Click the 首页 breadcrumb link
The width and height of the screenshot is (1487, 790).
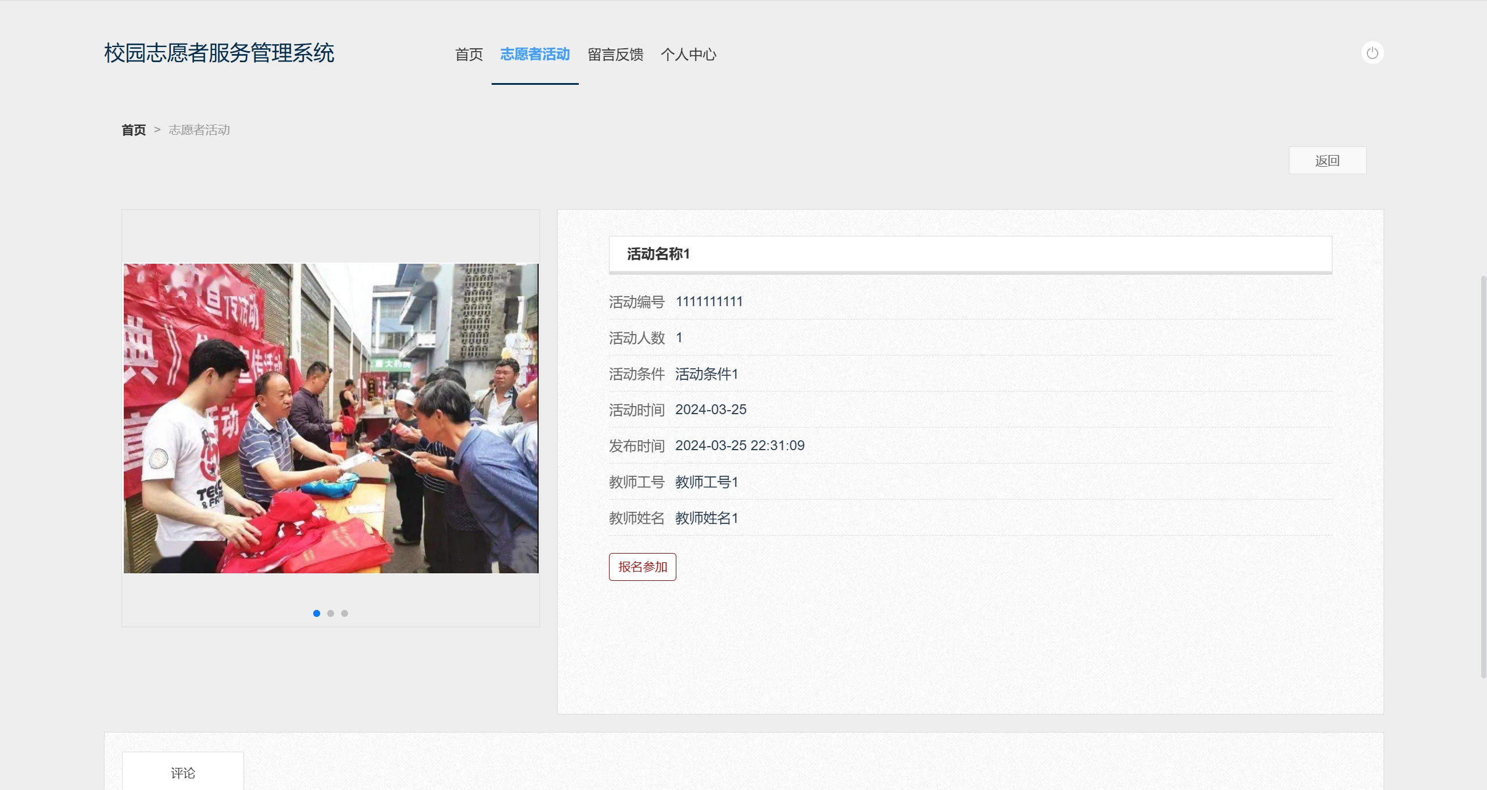134,130
